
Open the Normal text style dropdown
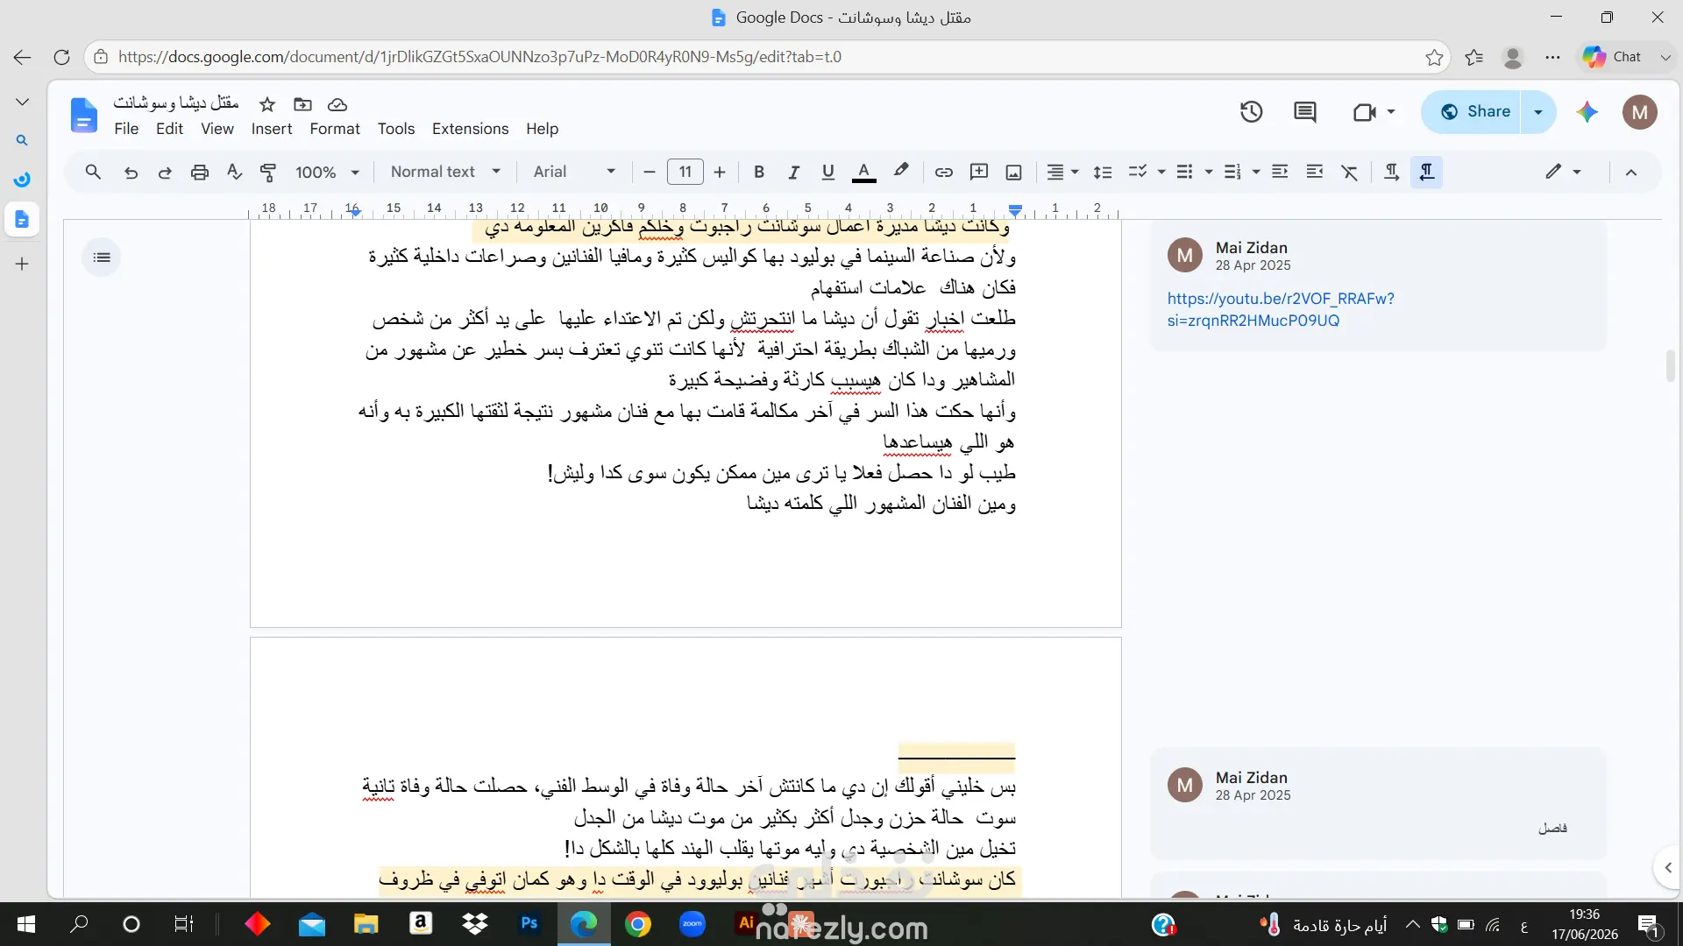pyautogui.click(x=445, y=172)
